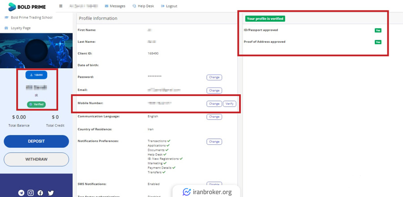Log out using the Logout link

[x=169, y=6]
